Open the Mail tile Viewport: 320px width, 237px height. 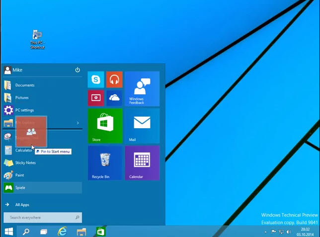pyautogui.click(x=142, y=126)
